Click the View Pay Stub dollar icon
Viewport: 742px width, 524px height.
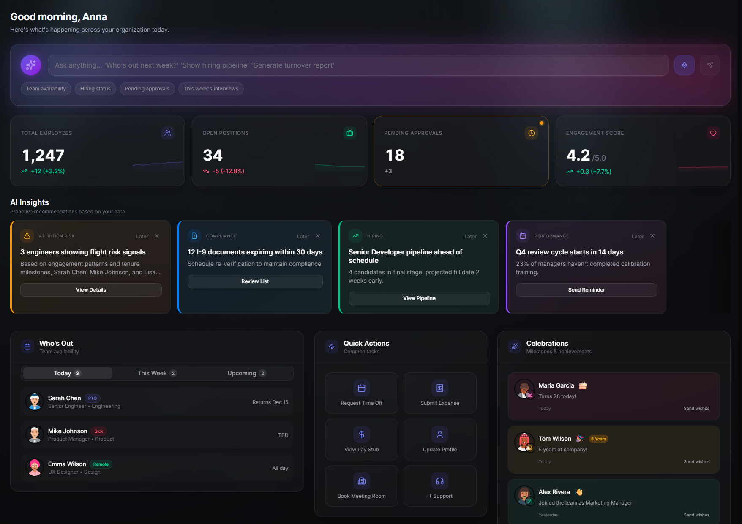click(361, 434)
